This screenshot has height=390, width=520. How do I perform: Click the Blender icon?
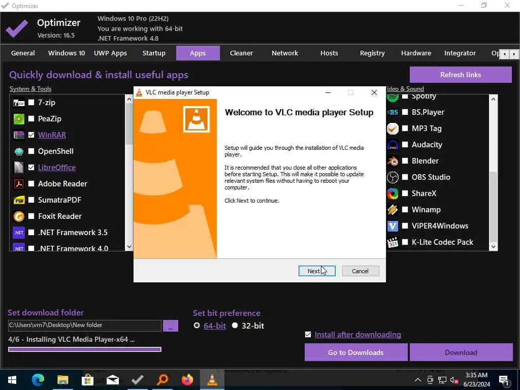click(393, 161)
